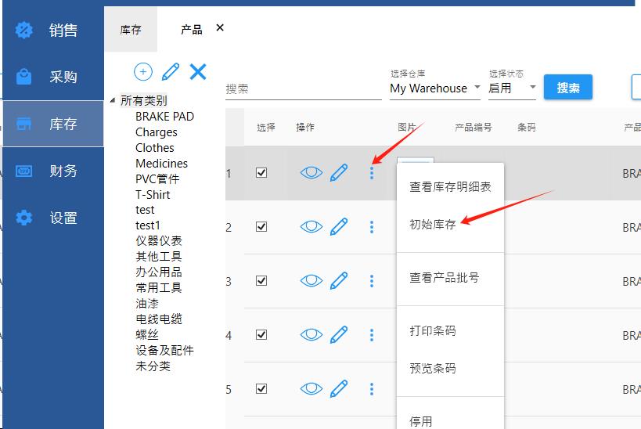Open 财务 in the left sidebar
641x429 pixels.
coord(63,171)
